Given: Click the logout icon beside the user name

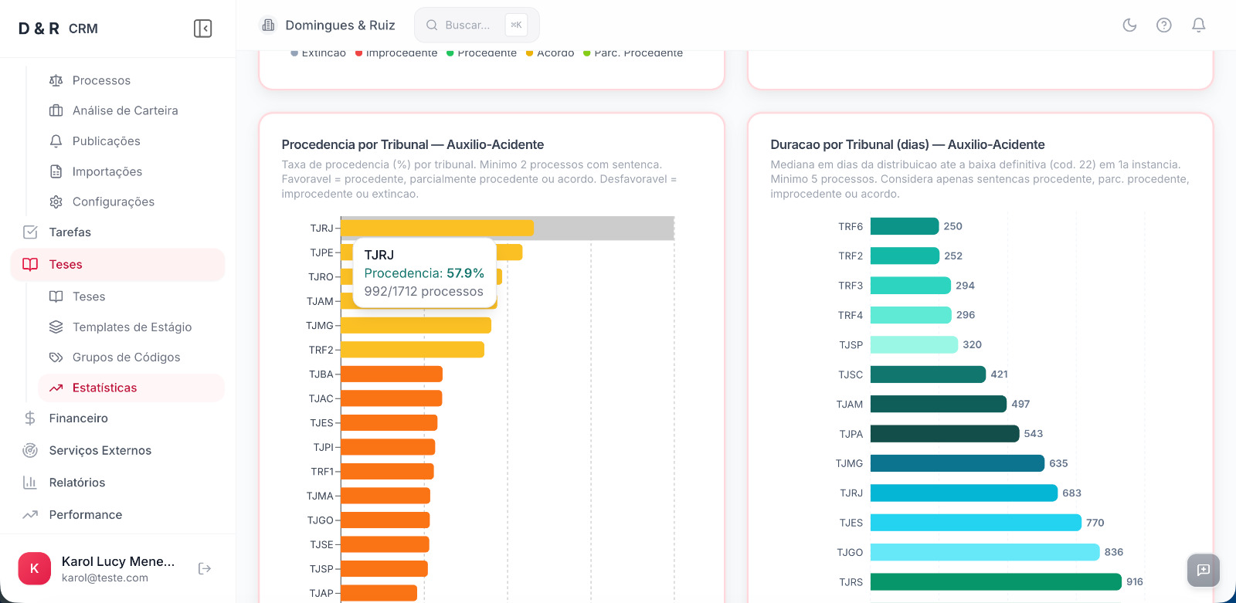Looking at the screenshot, I should tap(205, 569).
